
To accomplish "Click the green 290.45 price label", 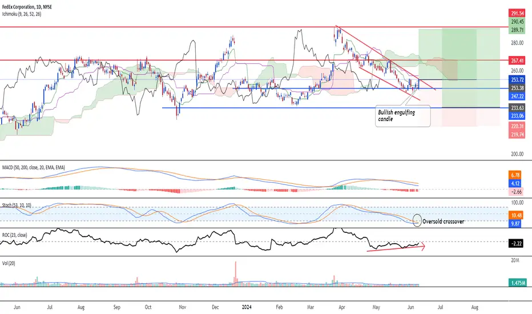I will tap(517, 22).
